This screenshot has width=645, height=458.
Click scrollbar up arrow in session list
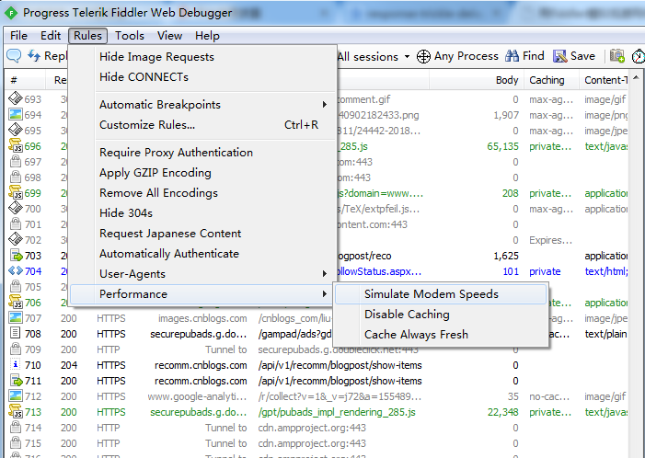(x=636, y=77)
